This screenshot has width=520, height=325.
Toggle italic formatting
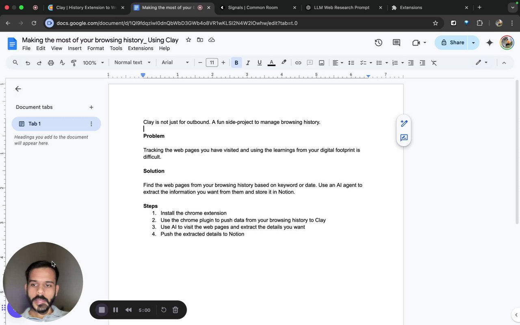tap(248, 63)
